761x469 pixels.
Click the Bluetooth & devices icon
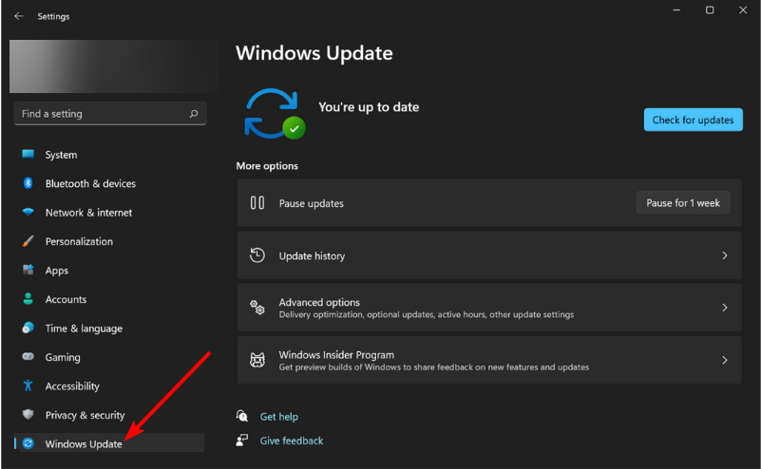coord(29,183)
